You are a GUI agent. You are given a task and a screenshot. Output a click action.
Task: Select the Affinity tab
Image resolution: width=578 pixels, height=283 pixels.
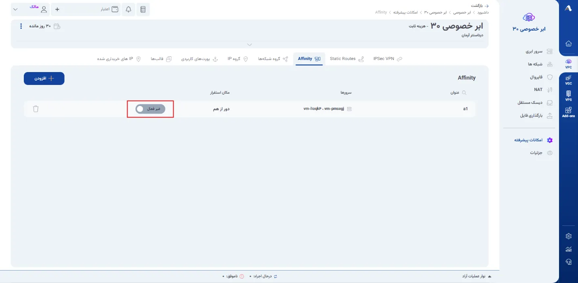tap(309, 59)
